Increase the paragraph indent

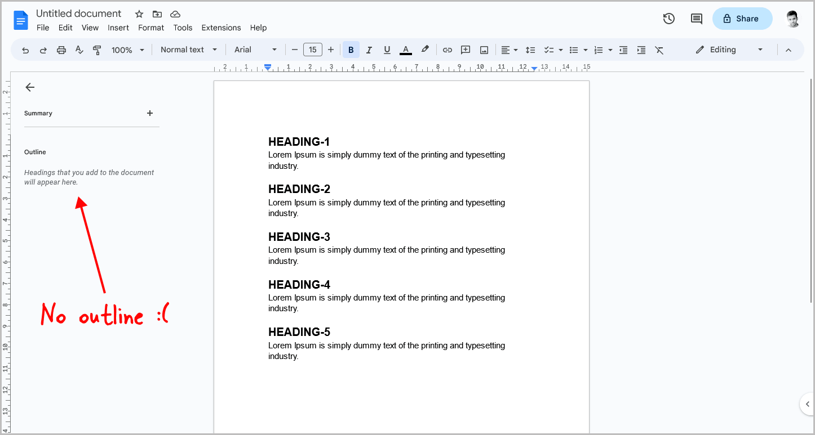tap(641, 50)
